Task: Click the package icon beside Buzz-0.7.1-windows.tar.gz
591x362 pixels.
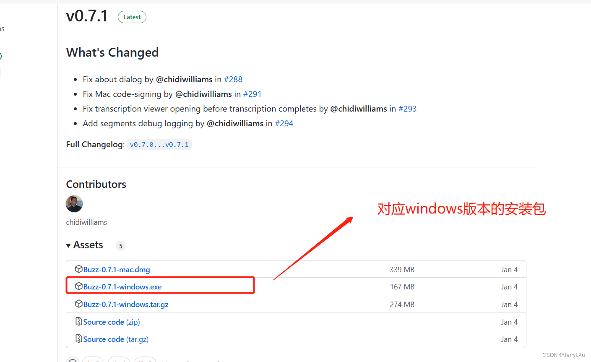Action: [78, 304]
